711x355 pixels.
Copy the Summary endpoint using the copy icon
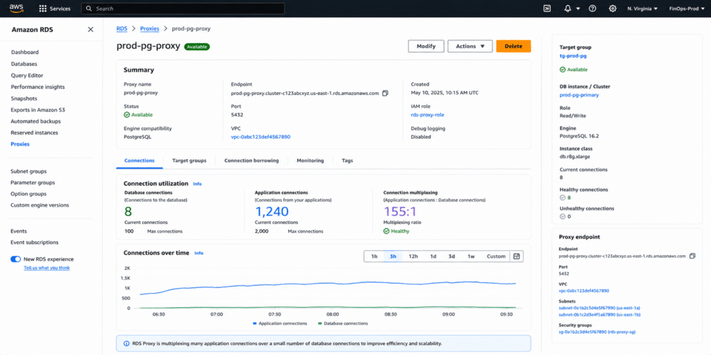(x=385, y=94)
